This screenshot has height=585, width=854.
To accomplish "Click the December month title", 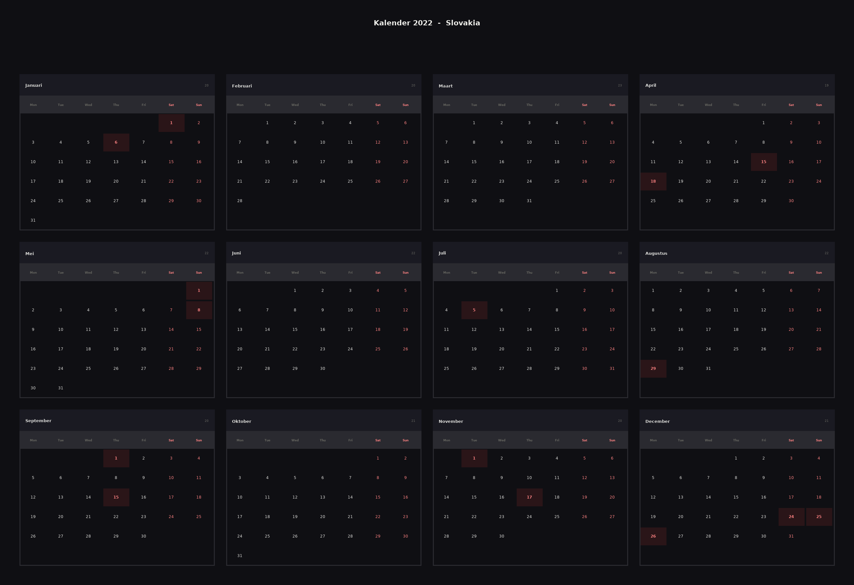I will coord(657,421).
